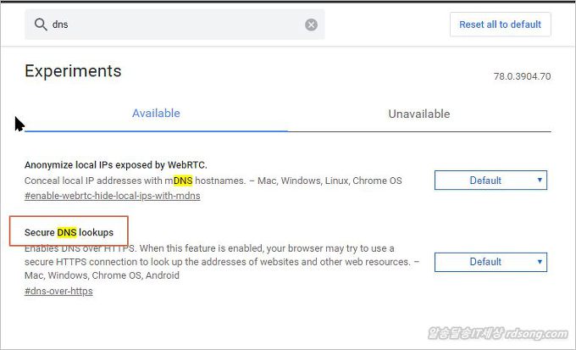
Task: Switch to the Available tab
Action: 156,114
